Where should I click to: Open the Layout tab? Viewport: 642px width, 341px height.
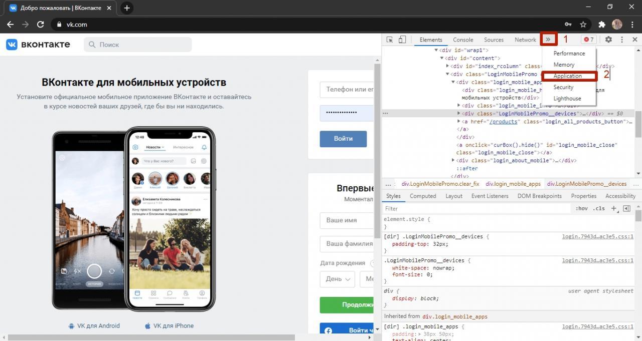454,196
